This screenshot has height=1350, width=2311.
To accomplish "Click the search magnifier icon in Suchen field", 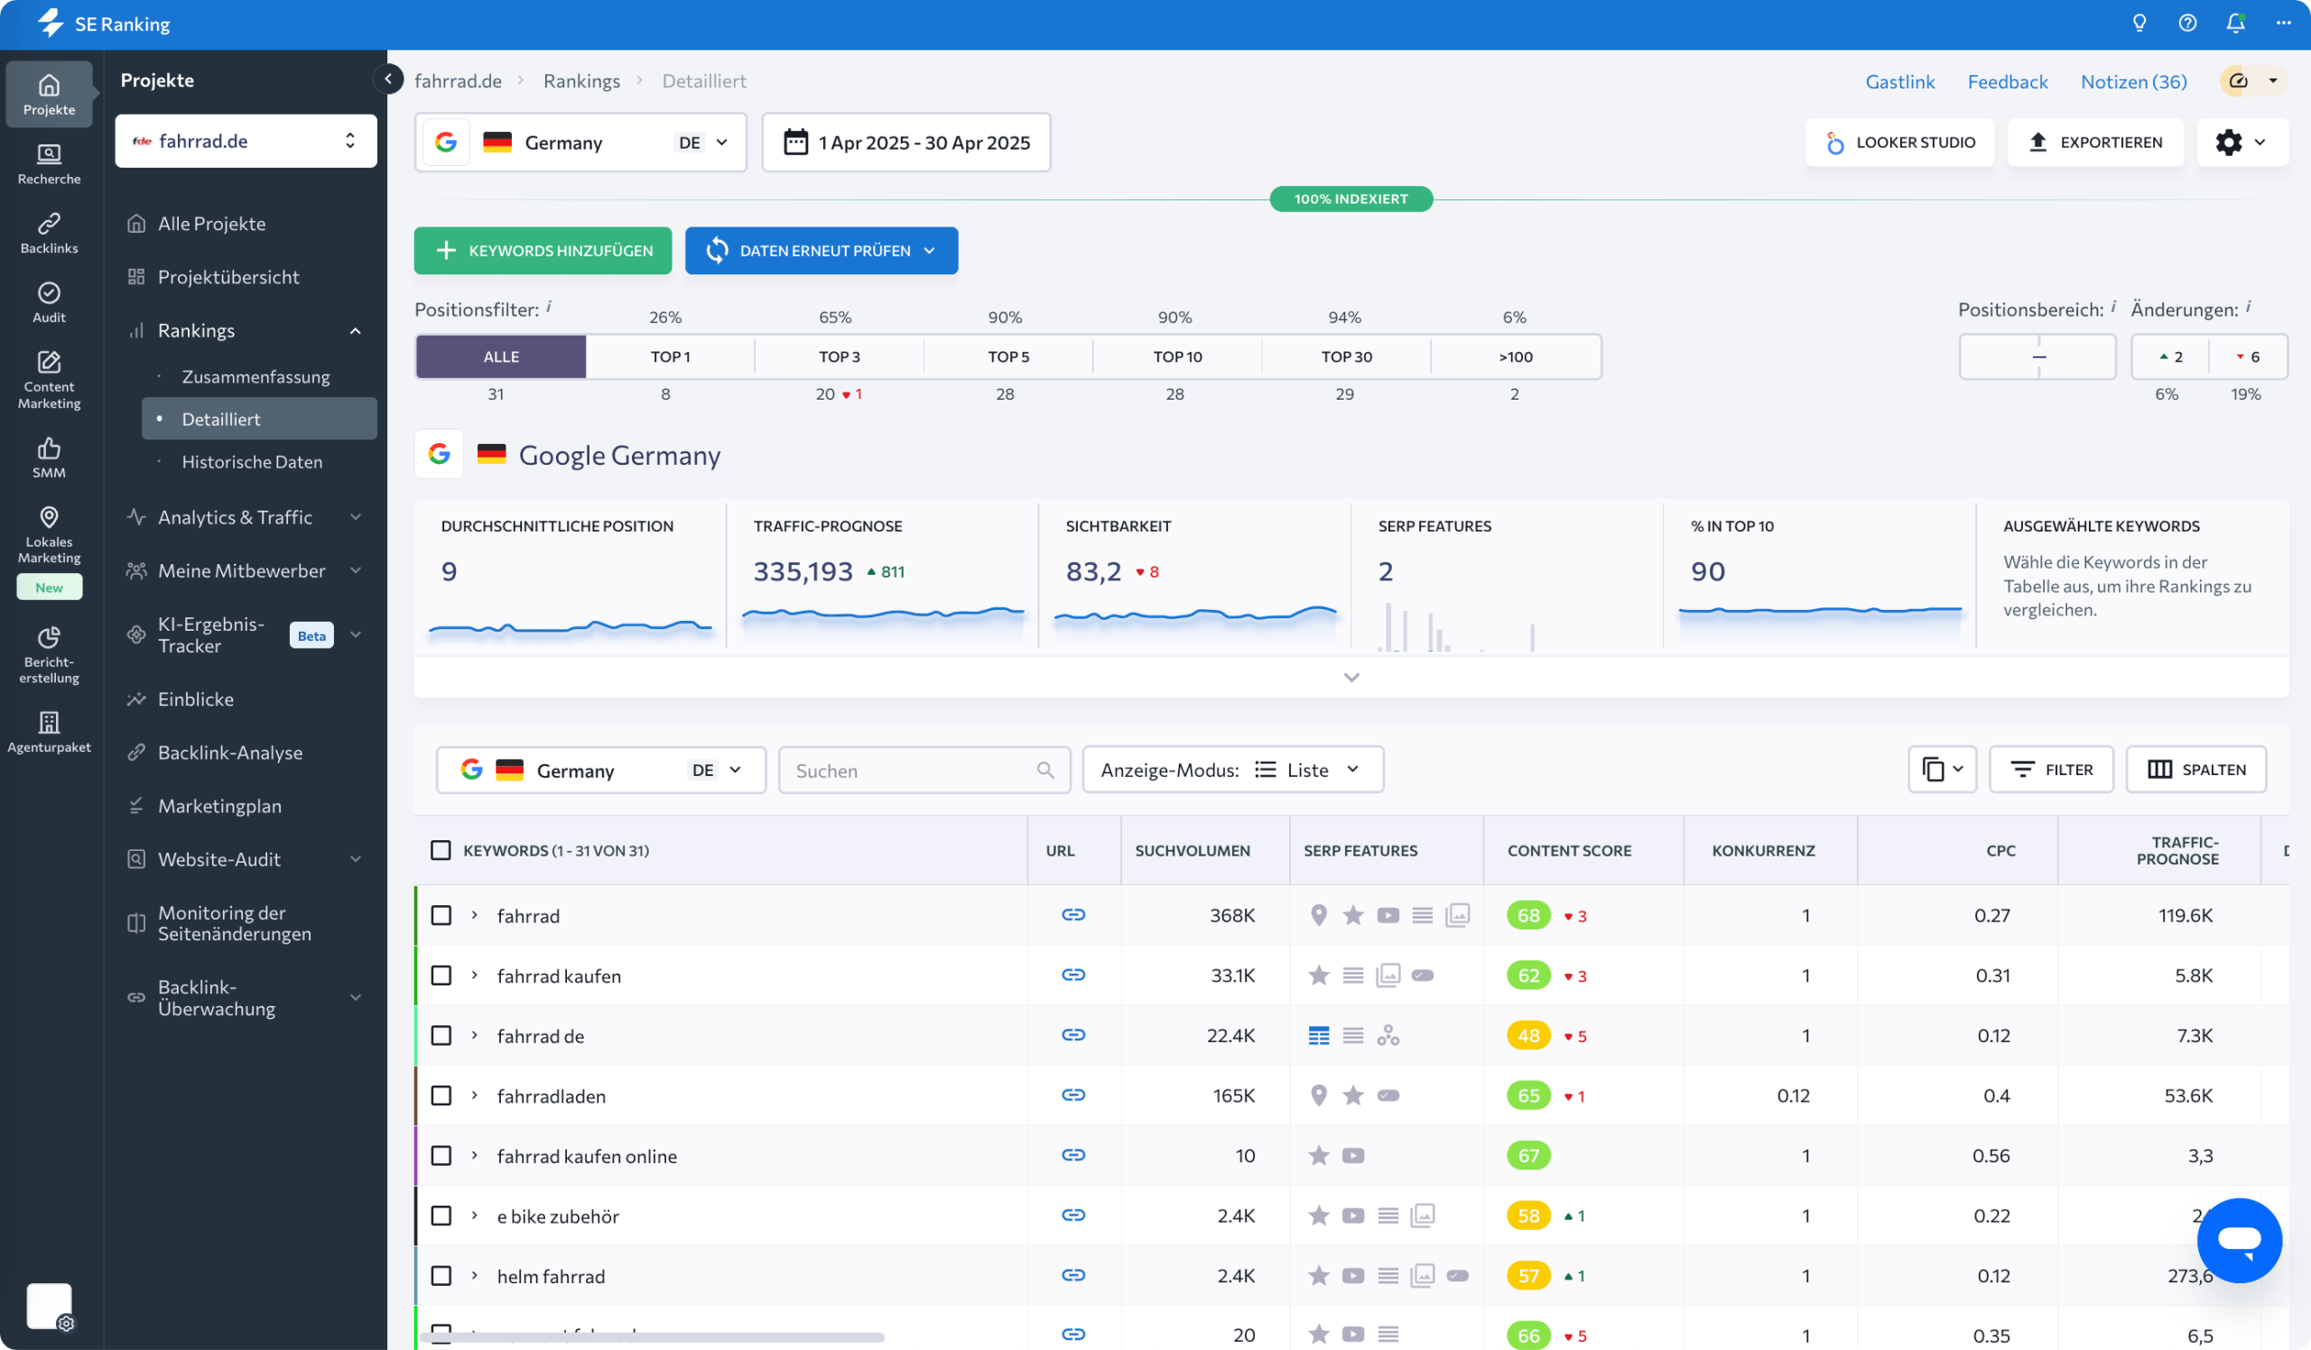I will click(x=1045, y=770).
